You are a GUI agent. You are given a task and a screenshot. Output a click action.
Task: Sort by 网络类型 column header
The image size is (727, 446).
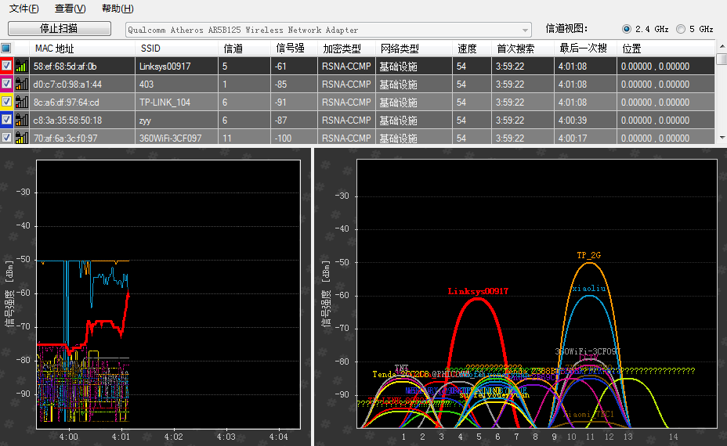pyautogui.click(x=414, y=49)
